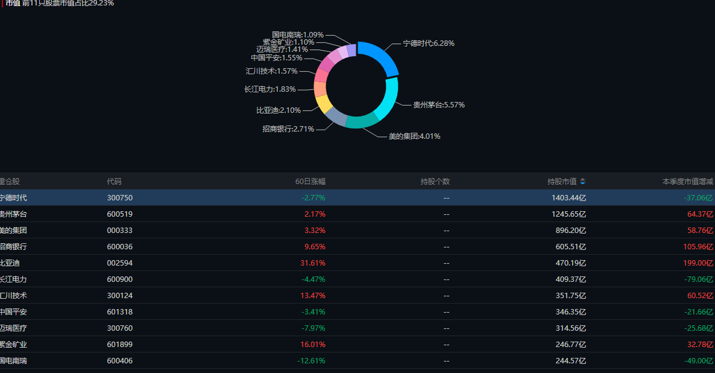Click the 60-day change value 9.65%
715x373 pixels.
[x=315, y=247]
